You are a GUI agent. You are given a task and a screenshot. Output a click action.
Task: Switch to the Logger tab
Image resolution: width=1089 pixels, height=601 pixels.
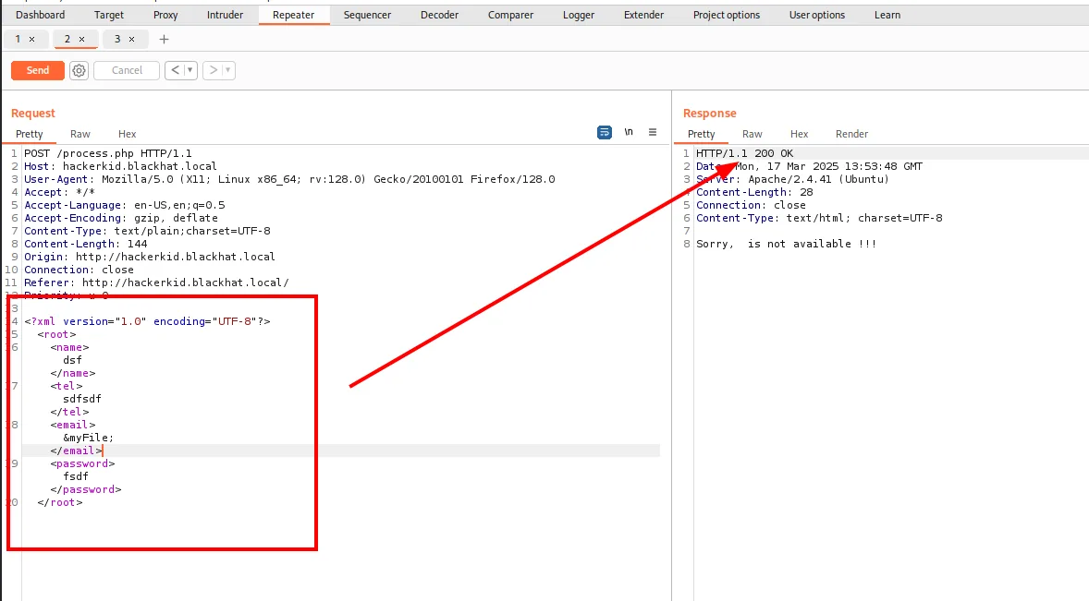(x=579, y=15)
